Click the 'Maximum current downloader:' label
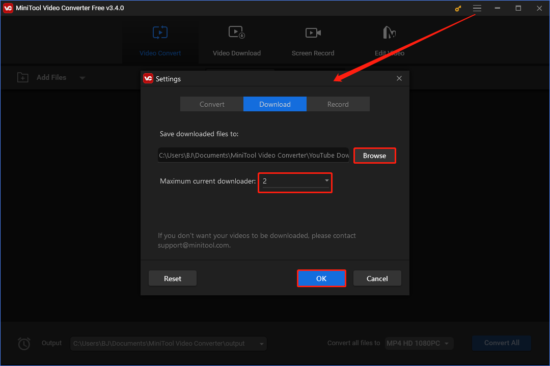550x366 pixels. tap(208, 181)
